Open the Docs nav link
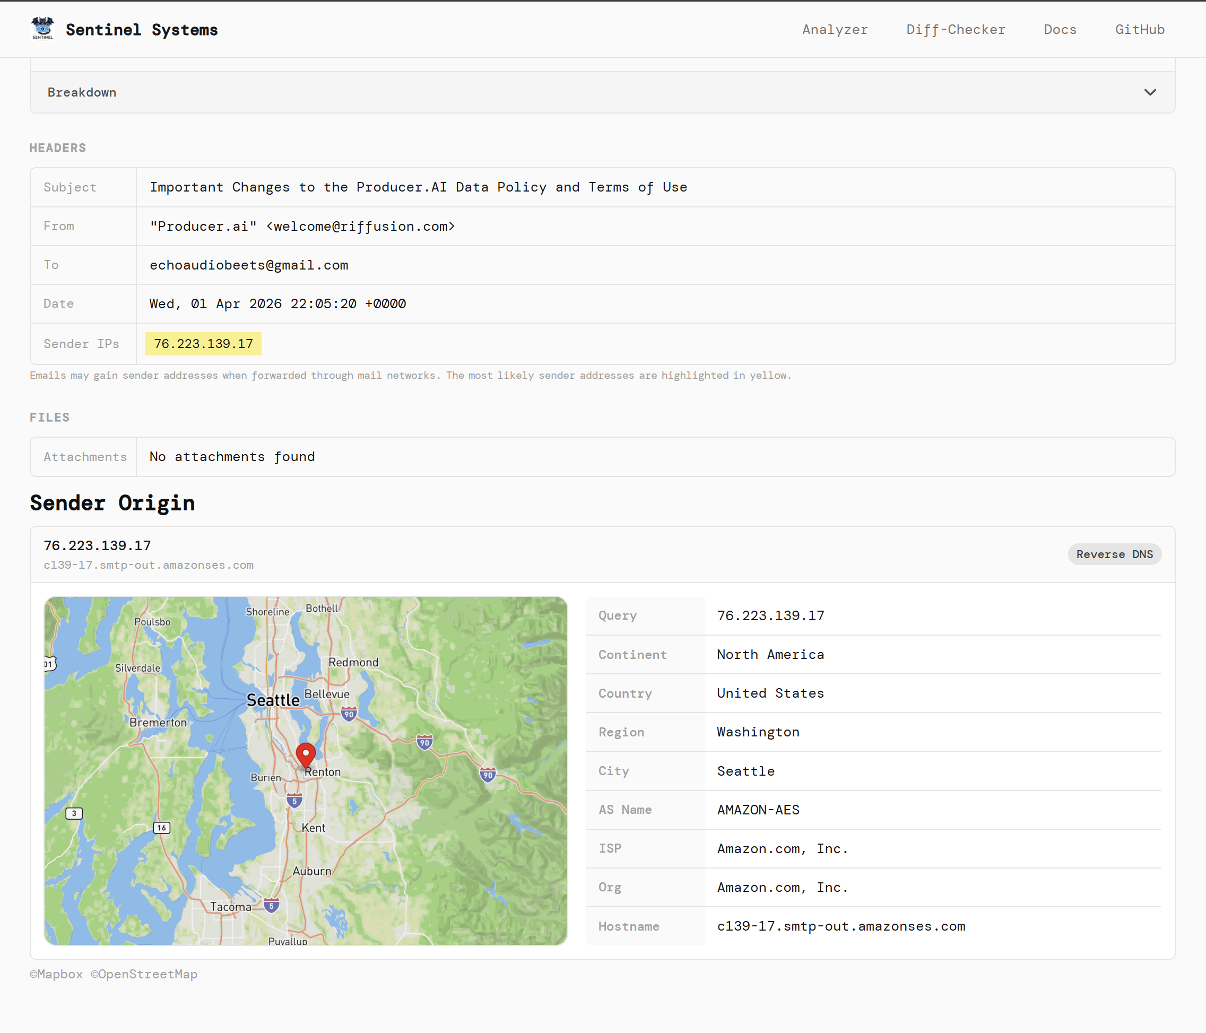This screenshot has width=1206, height=1033. (x=1060, y=30)
